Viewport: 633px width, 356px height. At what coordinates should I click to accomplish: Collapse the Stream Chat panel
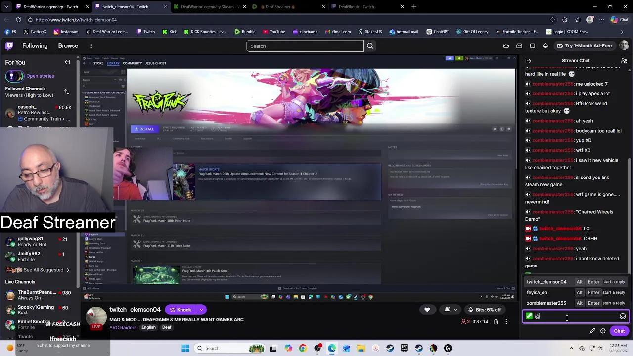coord(528,61)
